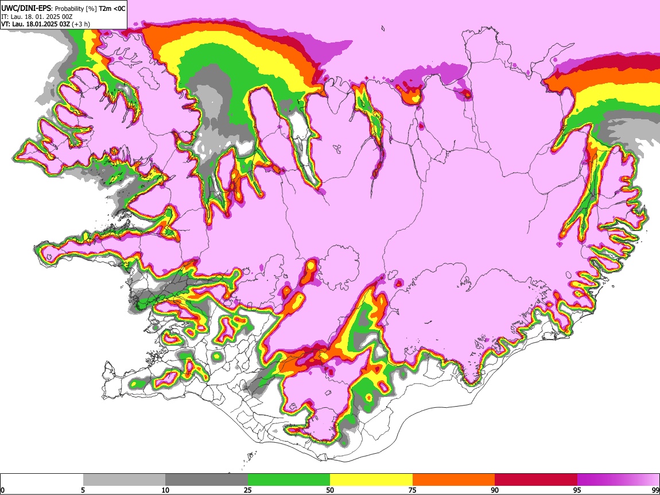
Task: Click the light gray 5-10 legend swatch
Action: [124, 480]
